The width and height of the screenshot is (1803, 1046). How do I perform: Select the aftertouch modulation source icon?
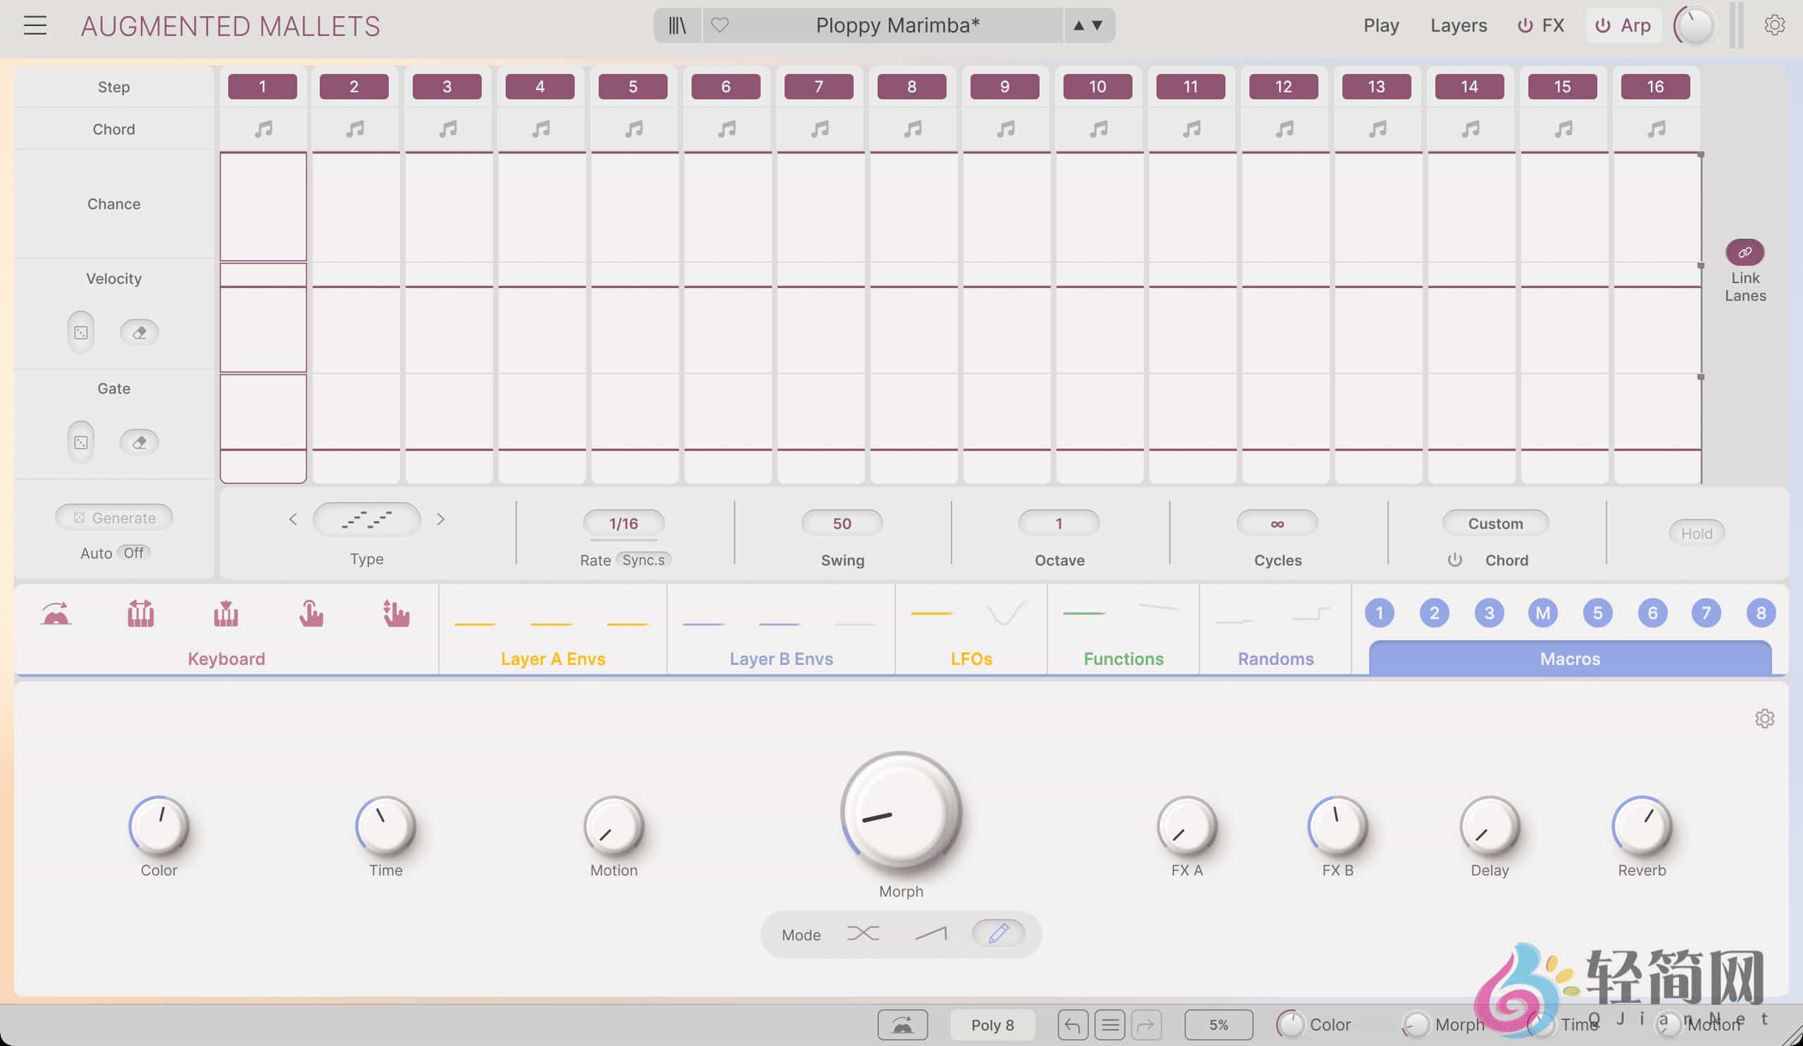click(312, 613)
